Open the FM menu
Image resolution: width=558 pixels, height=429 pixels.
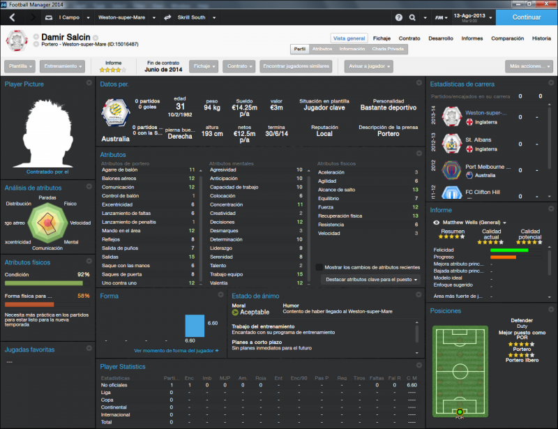pyautogui.click(x=441, y=17)
